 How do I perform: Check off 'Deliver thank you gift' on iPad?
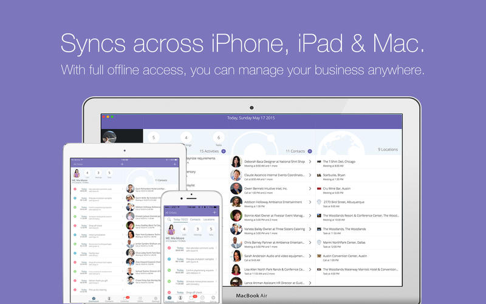(75, 280)
